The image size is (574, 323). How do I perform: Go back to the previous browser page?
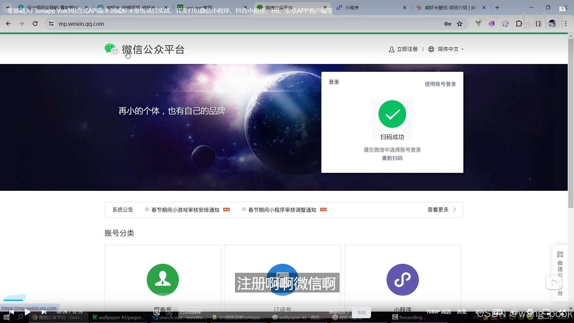click(x=8, y=24)
